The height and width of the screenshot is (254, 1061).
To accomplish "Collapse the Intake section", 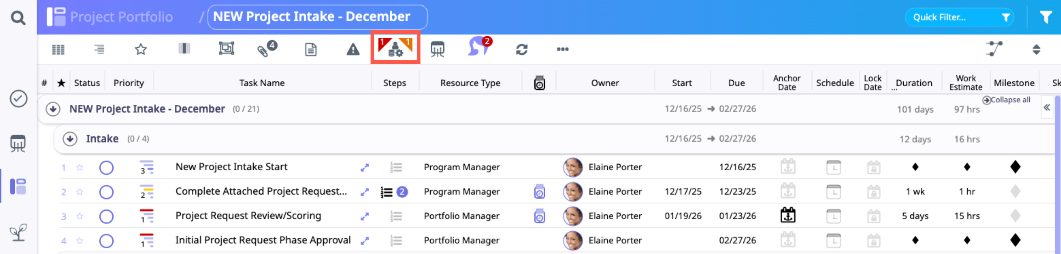I will pos(70,139).
